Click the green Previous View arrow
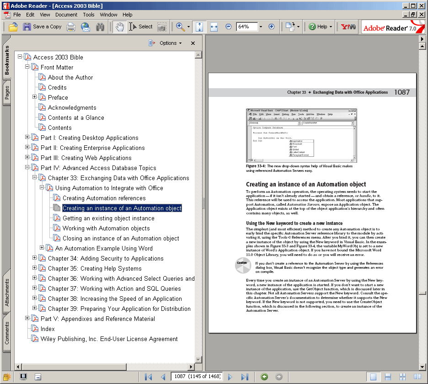Screen dimensions: 428x384 264,377
